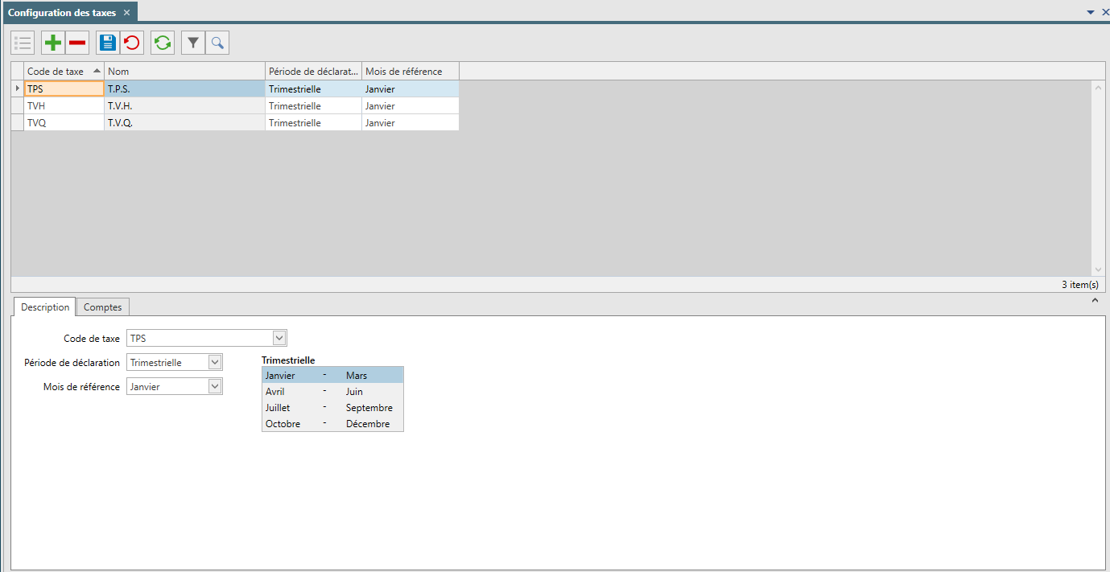The image size is (1110, 572).
Task: Click the T.V.Q. name cell
Action: 185,123
